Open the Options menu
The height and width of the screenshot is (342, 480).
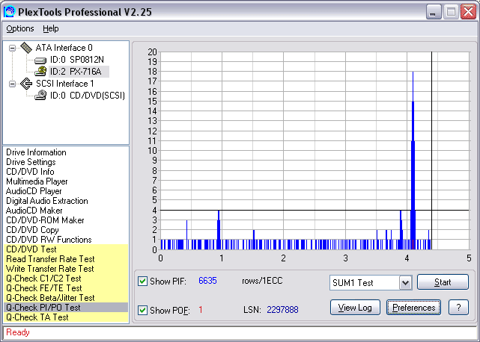pyautogui.click(x=20, y=28)
